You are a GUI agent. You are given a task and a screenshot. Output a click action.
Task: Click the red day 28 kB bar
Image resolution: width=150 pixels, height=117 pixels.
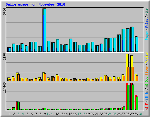pyautogui.click(x=127, y=97)
